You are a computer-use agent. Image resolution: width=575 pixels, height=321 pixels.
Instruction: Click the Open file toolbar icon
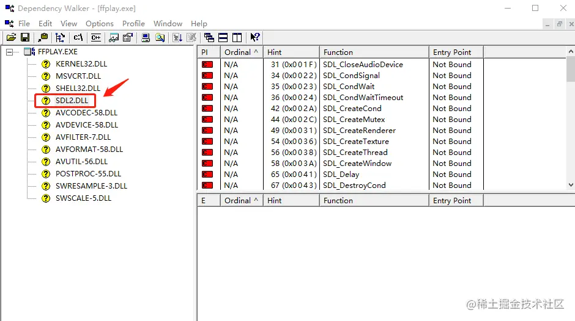[x=12, y=37]
